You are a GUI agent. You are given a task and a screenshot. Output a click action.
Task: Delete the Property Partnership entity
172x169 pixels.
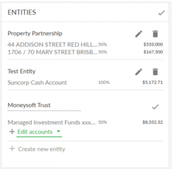[155, 34]
